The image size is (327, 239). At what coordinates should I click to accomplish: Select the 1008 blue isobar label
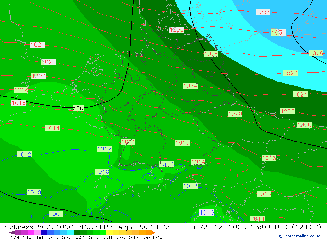coord(56,214)
